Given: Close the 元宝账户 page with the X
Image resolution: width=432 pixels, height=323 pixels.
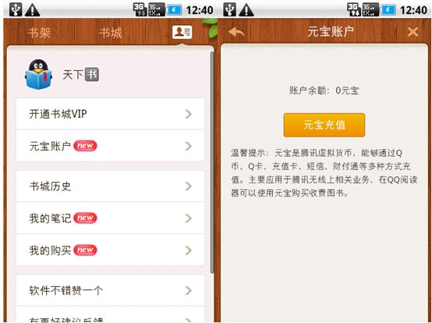Looking at the screenshot, I should point(413,32).
